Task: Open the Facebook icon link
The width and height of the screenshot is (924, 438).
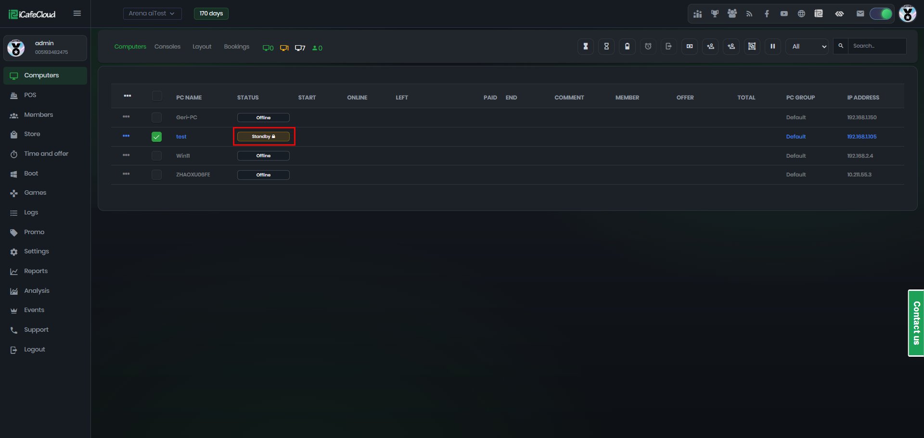Action: 767,14
